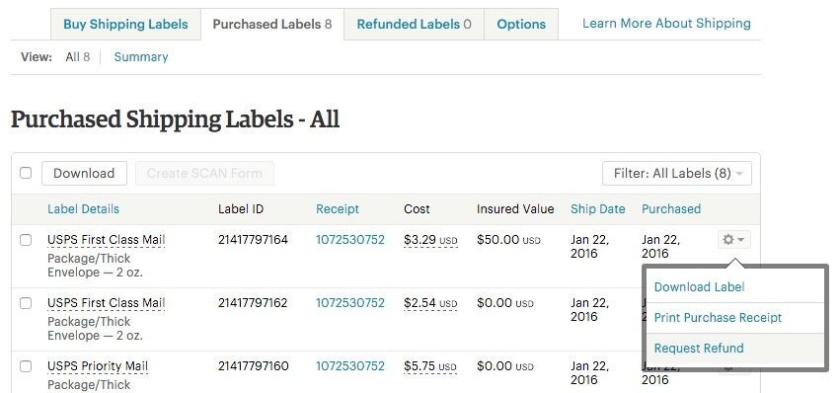Open the Refunded Labels tab
Image resolution: width=840 pixels, height=393 pixels.
point(414,24)
